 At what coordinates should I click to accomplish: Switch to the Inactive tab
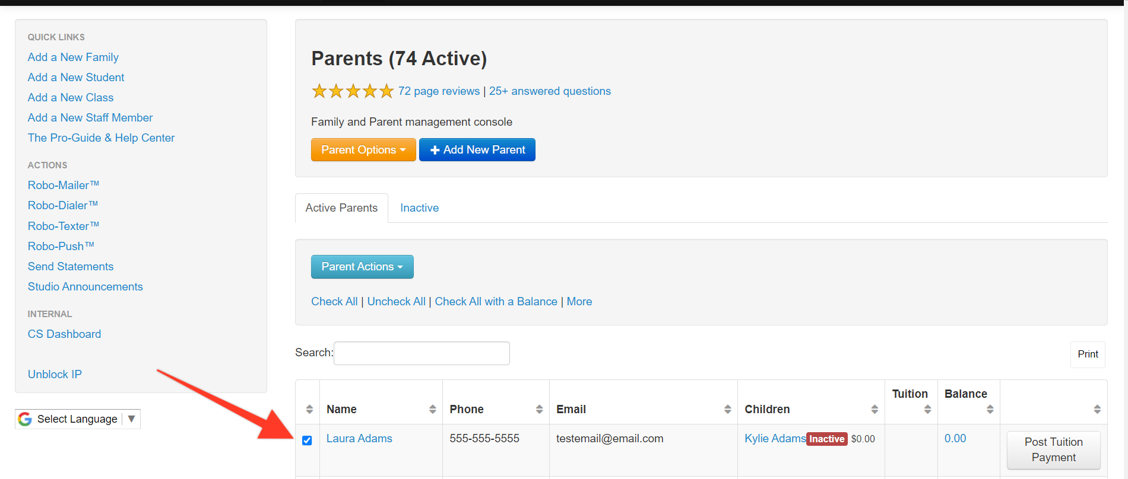tap(419, 208)
